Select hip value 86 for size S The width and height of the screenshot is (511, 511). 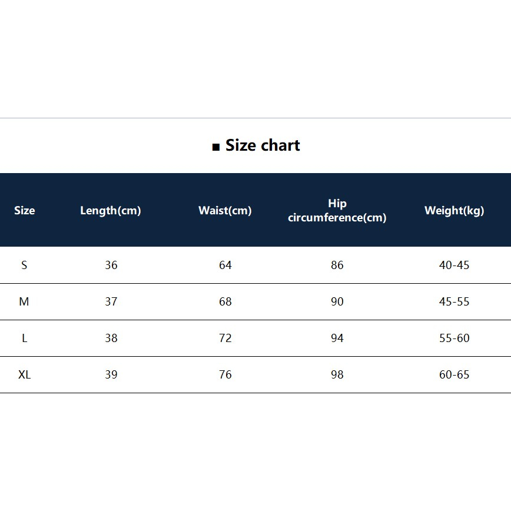(x=337, y=265)
